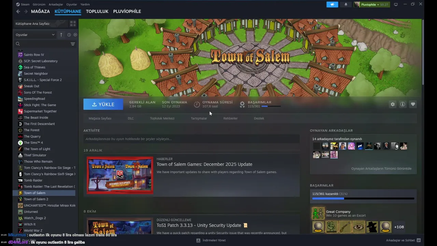The height and width of the screenshot is (246, 437).
Task: Go to MAĞAZA tab
Action: (40, 11)
